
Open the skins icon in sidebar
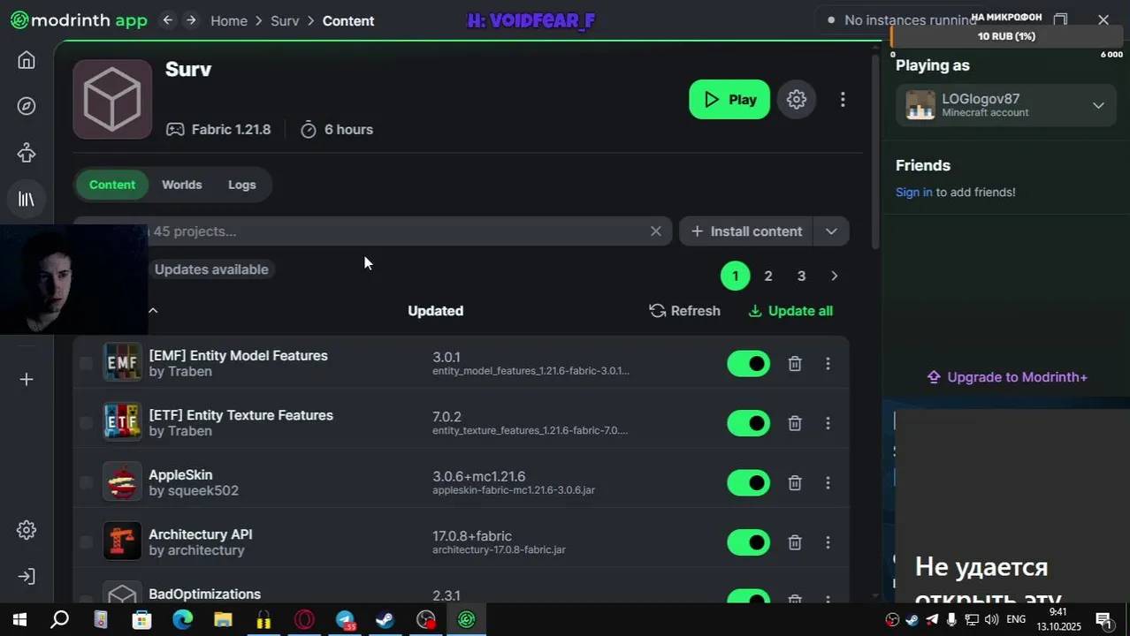pos(27,153)
